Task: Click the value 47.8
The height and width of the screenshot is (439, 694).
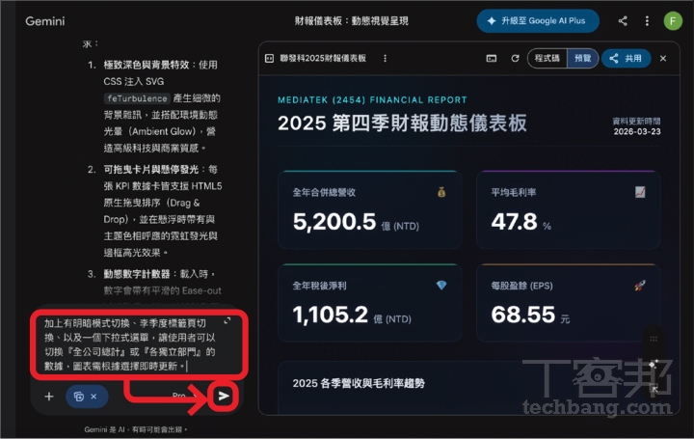Action: [x=514, y=222]
